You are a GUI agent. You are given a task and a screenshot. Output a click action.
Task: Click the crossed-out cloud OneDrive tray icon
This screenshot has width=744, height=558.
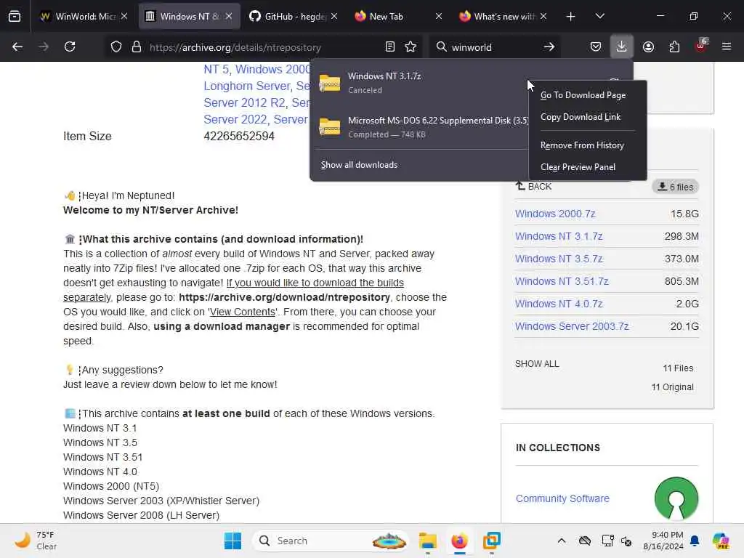point(585,541)
